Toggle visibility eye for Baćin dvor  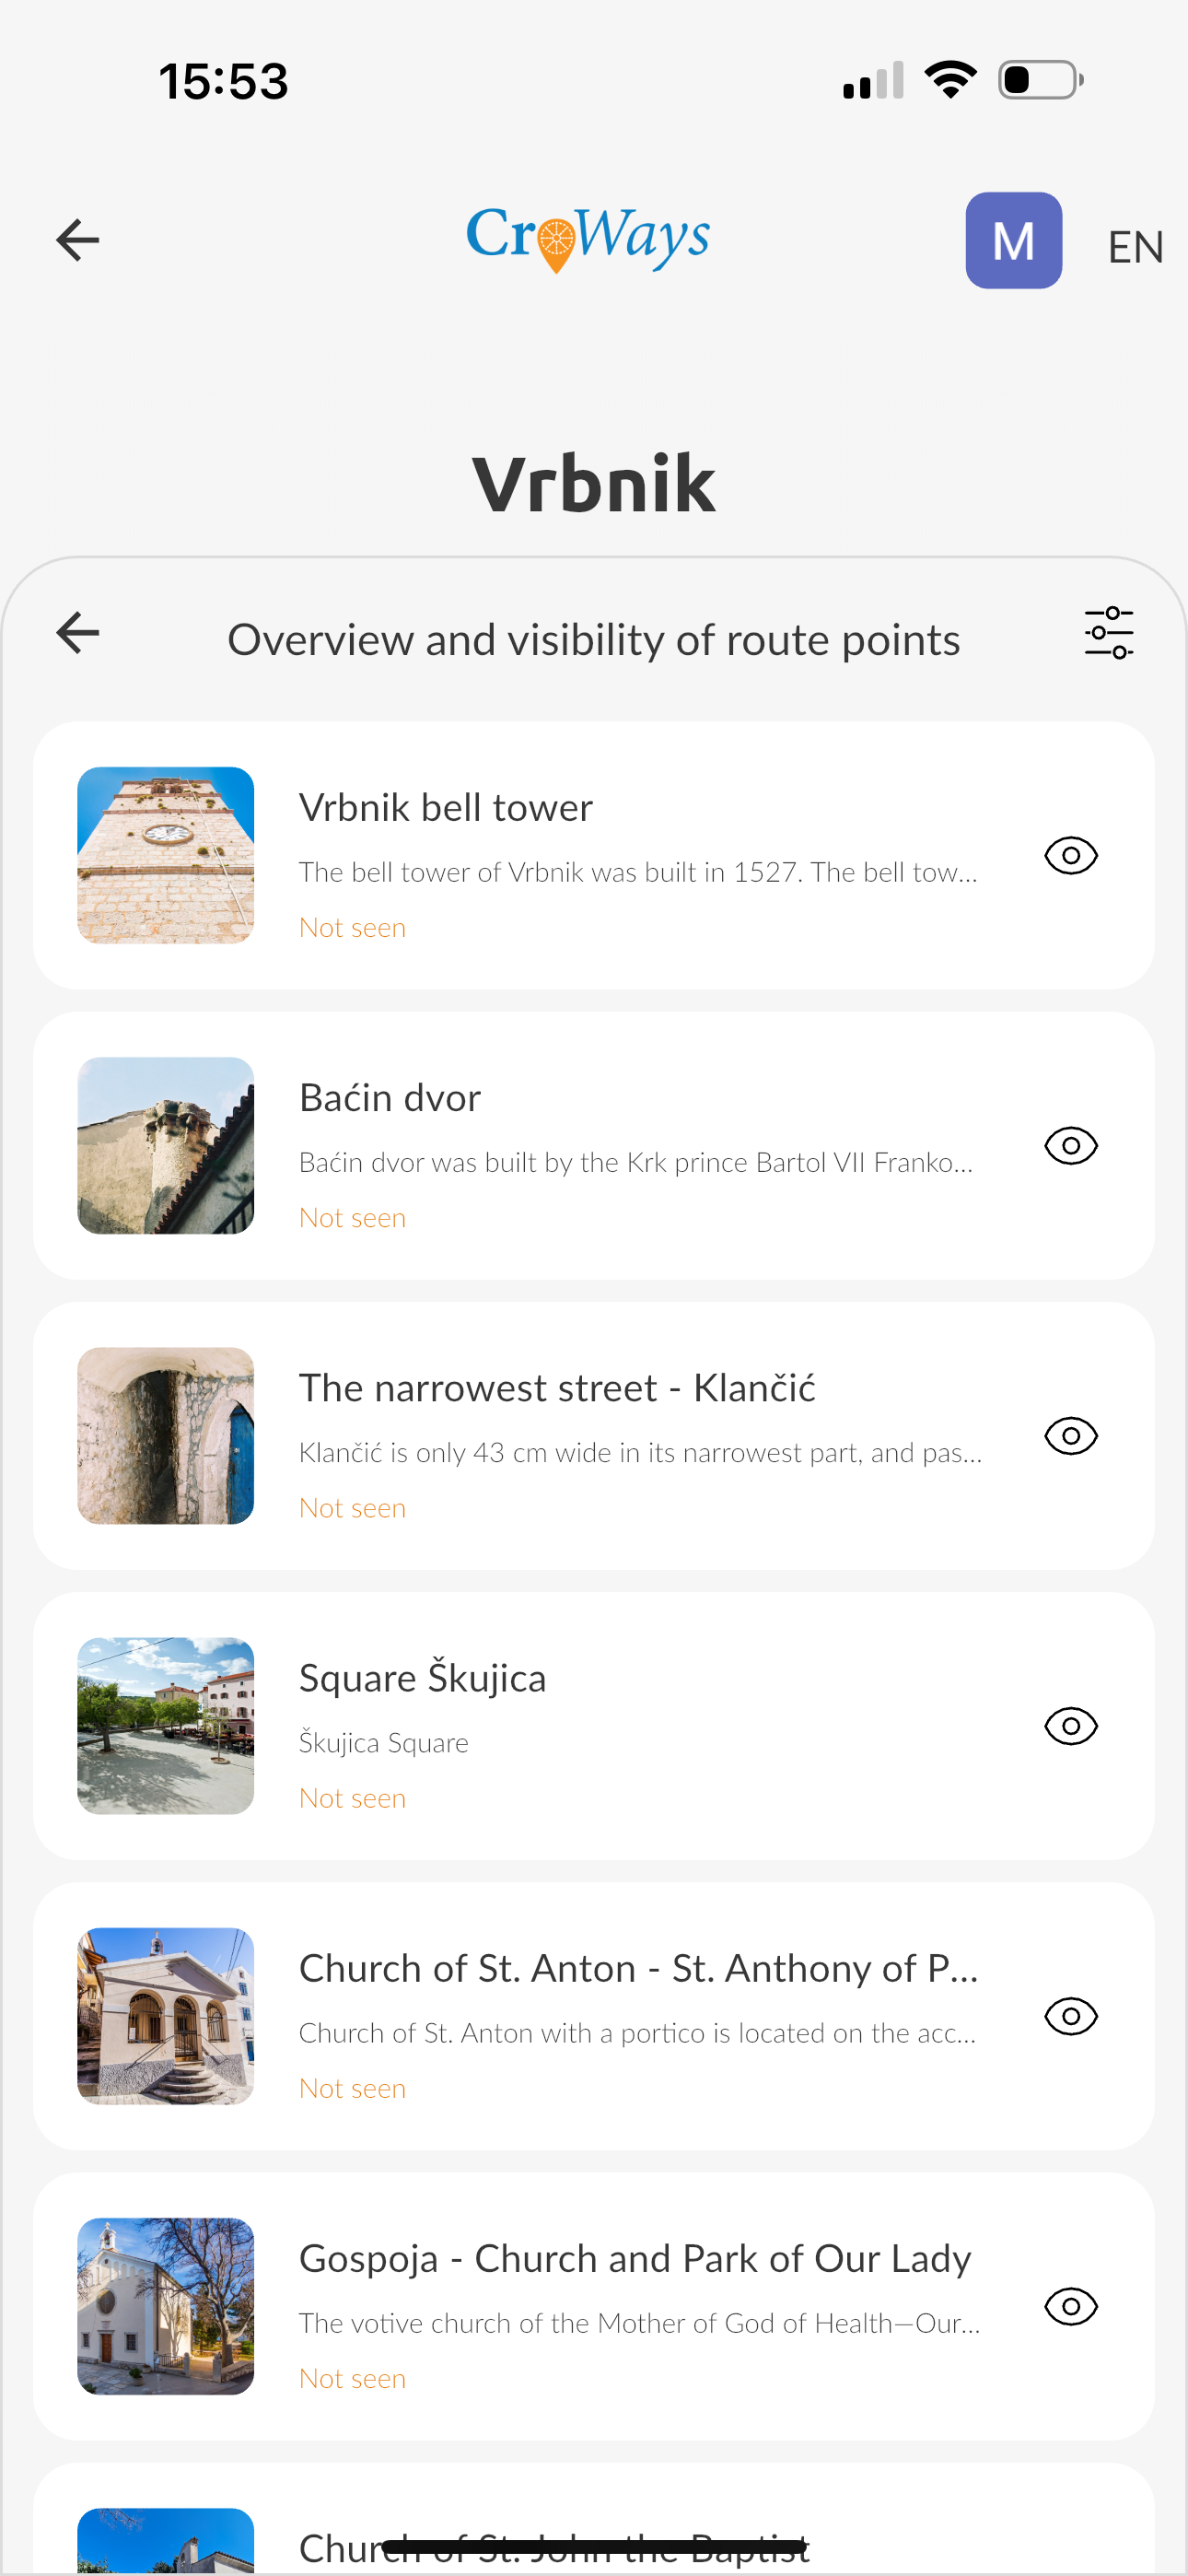coord(1070,1146)
